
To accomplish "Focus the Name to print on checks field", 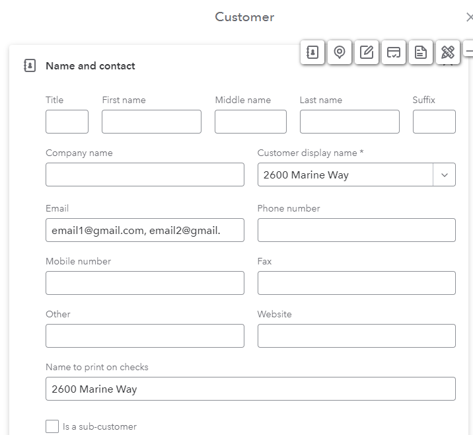I will click(x=250, y=389).
